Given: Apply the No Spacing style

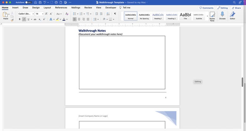Looking at the screenshot, I should 144,16.
